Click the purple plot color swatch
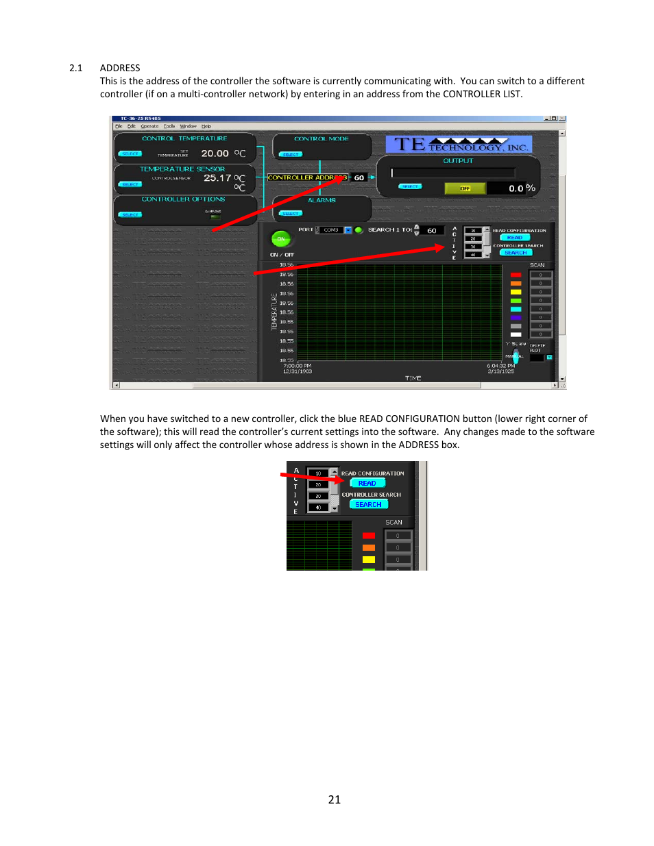 tap(516, 317)
